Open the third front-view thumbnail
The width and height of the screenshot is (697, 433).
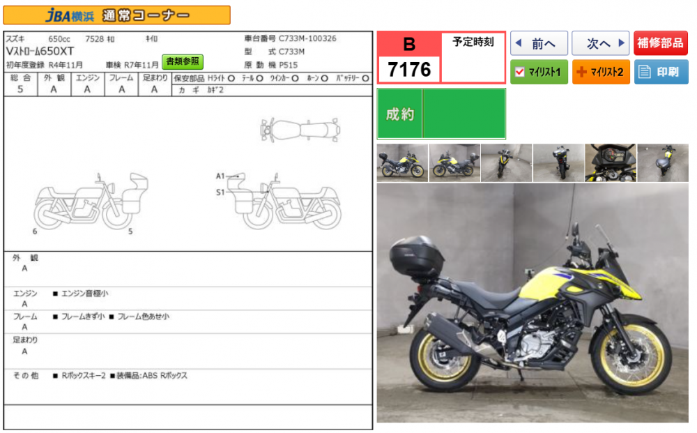click(x=507, y=163)
